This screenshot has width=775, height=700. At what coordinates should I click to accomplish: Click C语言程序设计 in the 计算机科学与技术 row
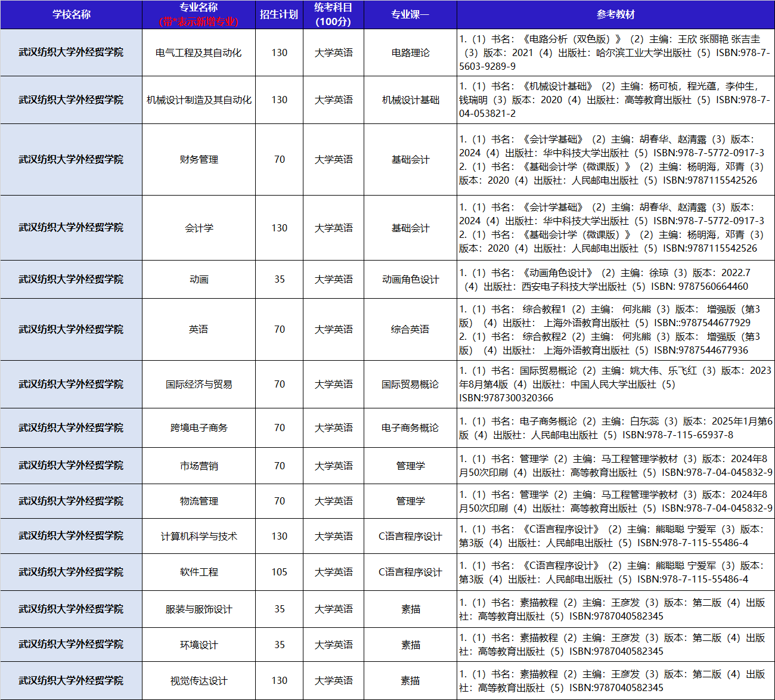click(410, 536)
